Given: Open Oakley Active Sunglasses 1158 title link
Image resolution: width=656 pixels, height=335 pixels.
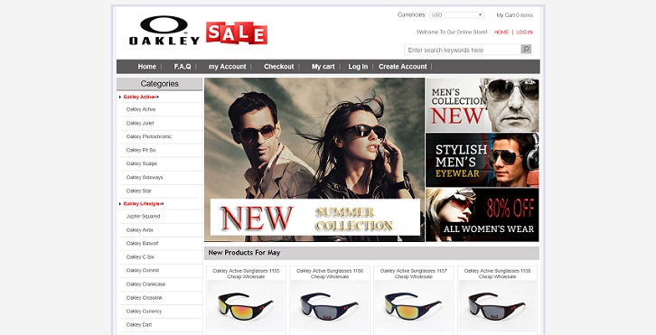Looking at the screenshot, I should point(498,274).
